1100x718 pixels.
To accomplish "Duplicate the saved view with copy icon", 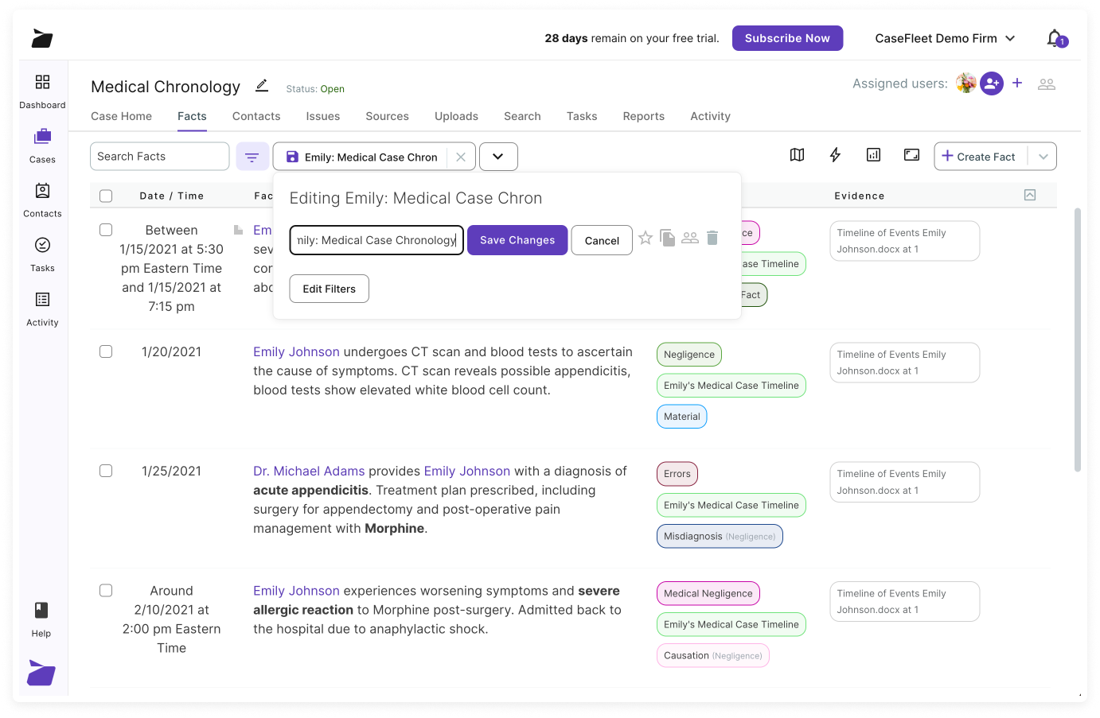I will click(668, 237).
